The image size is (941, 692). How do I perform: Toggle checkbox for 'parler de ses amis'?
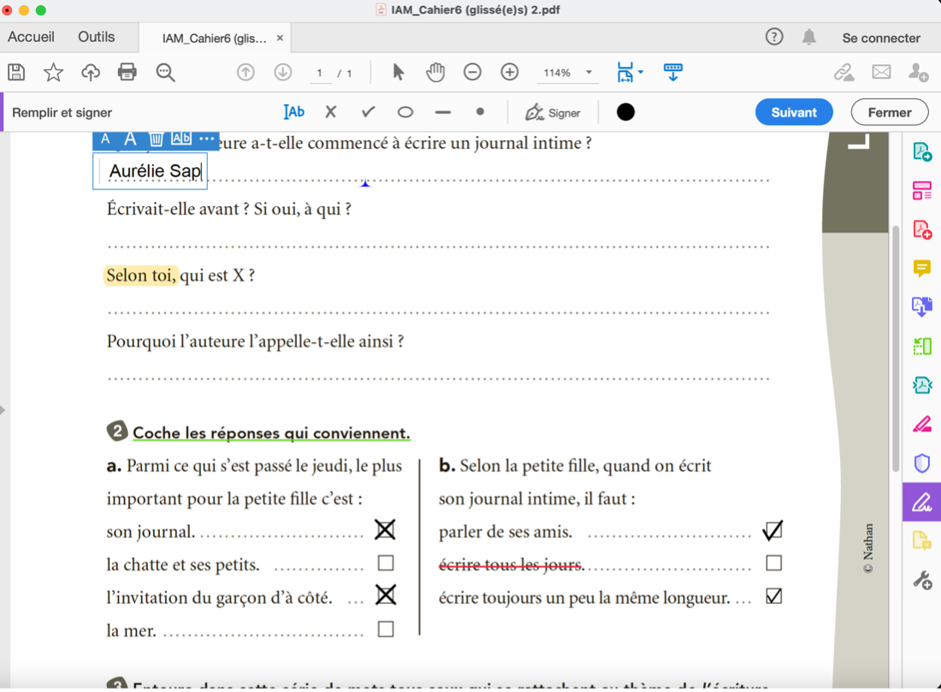pyautogui.click(x=773, y=530)
